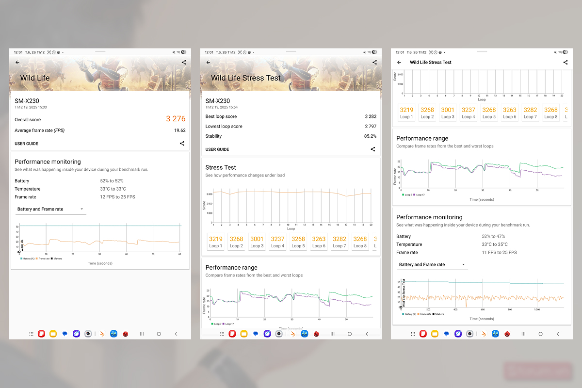Tap share icon beside USER GUIDE on left screen

tap(182, 144)
